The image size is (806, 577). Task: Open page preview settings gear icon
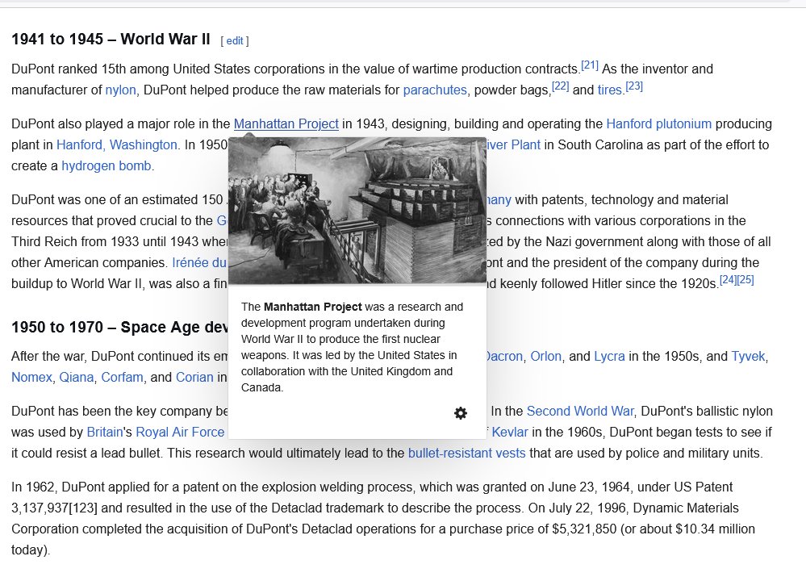coord(461,413)
